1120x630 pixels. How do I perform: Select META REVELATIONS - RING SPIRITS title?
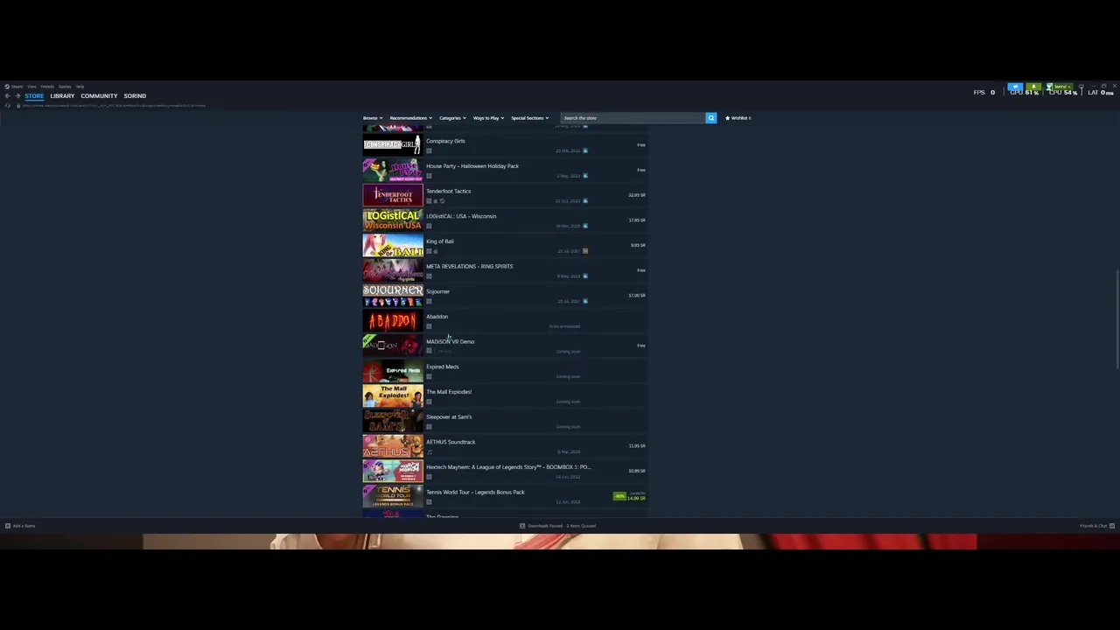pyautogui.click(x=470, y=267)
